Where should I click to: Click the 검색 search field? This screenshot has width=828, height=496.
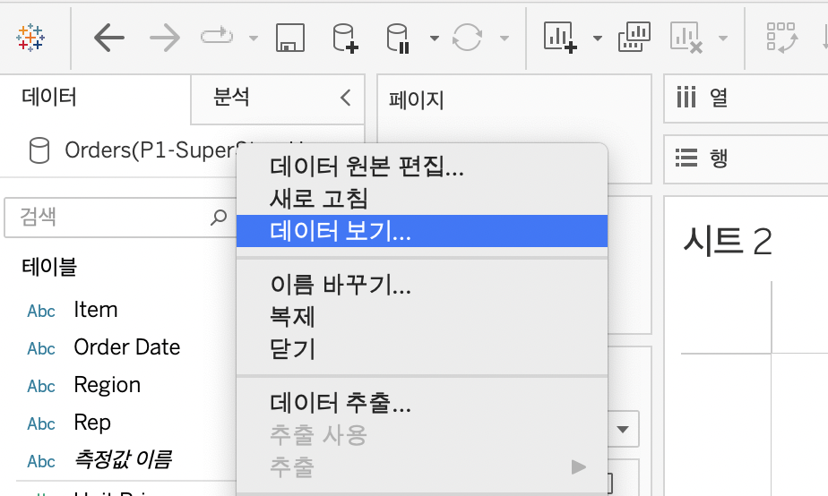(108, 217)
